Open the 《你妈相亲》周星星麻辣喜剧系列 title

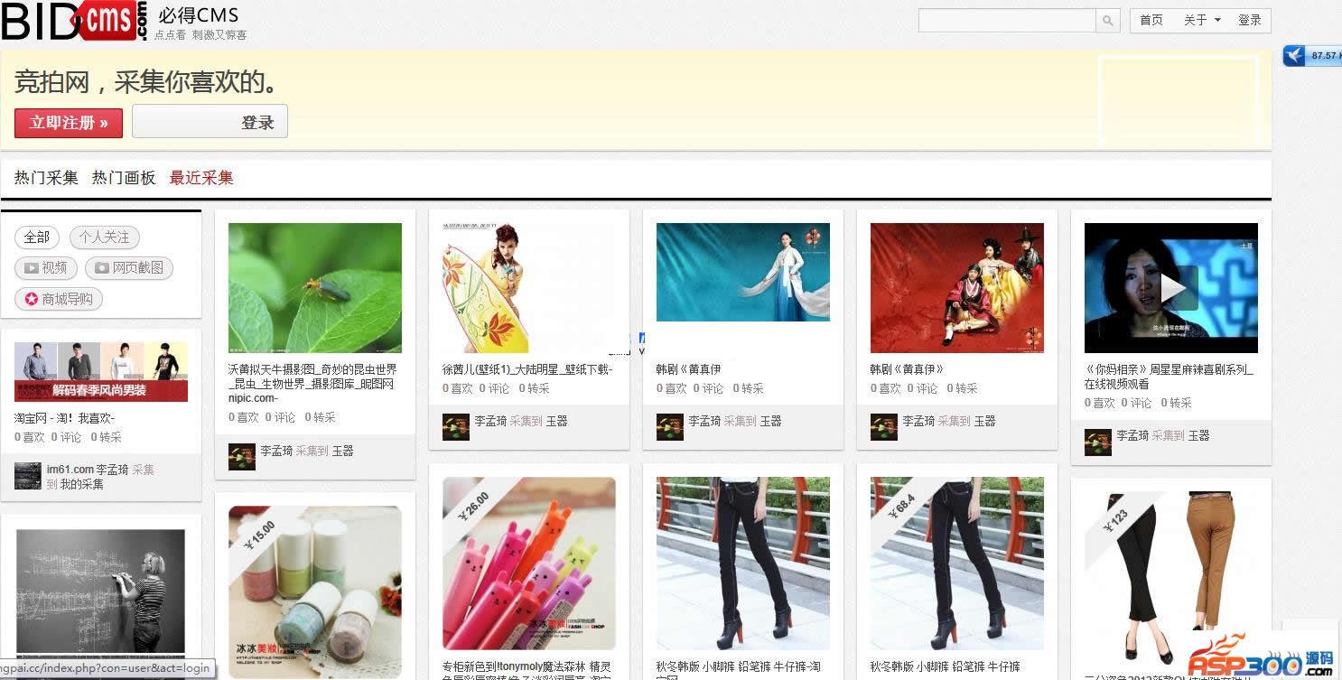1169,377
